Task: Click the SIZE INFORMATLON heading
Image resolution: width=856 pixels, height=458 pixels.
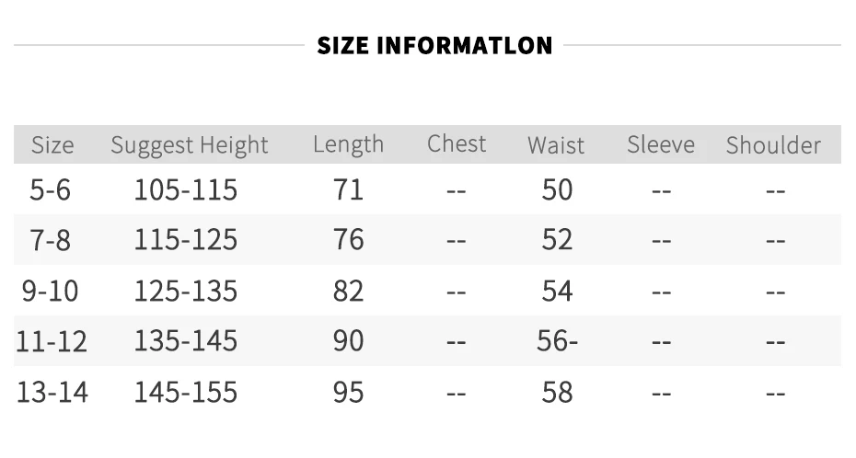Action: (434, 45)
